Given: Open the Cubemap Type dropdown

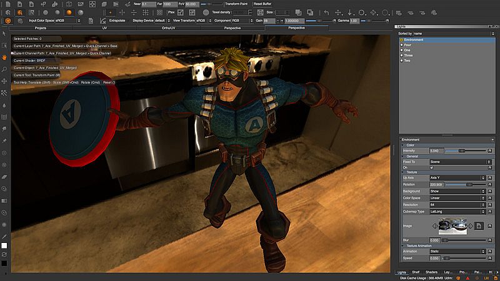Looking at the screenshot, I should click(x=457, y=210).
